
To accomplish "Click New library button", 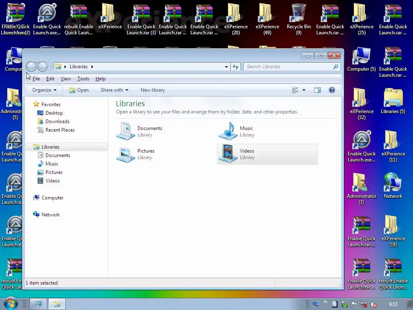I will (153, 90).
